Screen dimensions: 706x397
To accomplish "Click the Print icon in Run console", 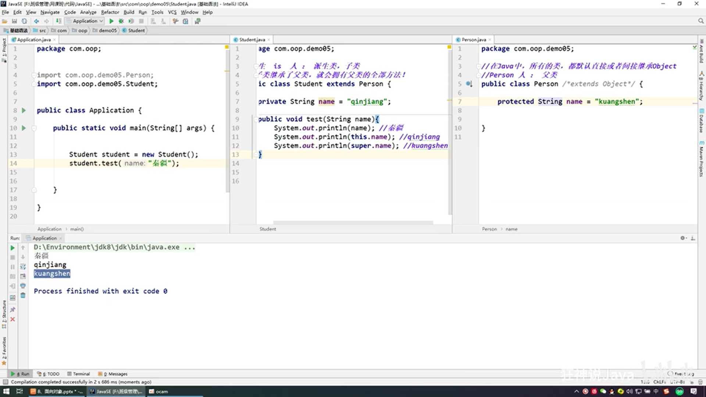I will (23, 286).
